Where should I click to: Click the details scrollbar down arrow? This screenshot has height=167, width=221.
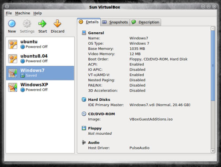coord(213,151)
